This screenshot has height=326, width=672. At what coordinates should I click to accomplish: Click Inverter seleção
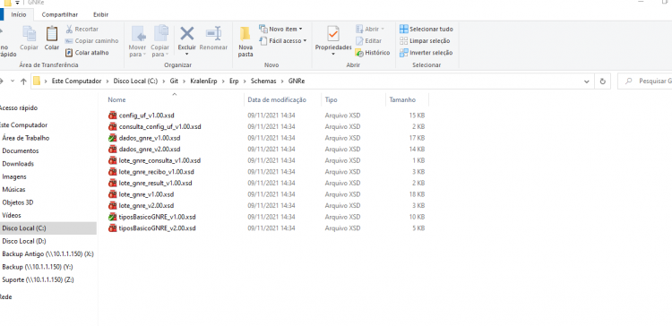pyautogui.click(x=426, y=53)
